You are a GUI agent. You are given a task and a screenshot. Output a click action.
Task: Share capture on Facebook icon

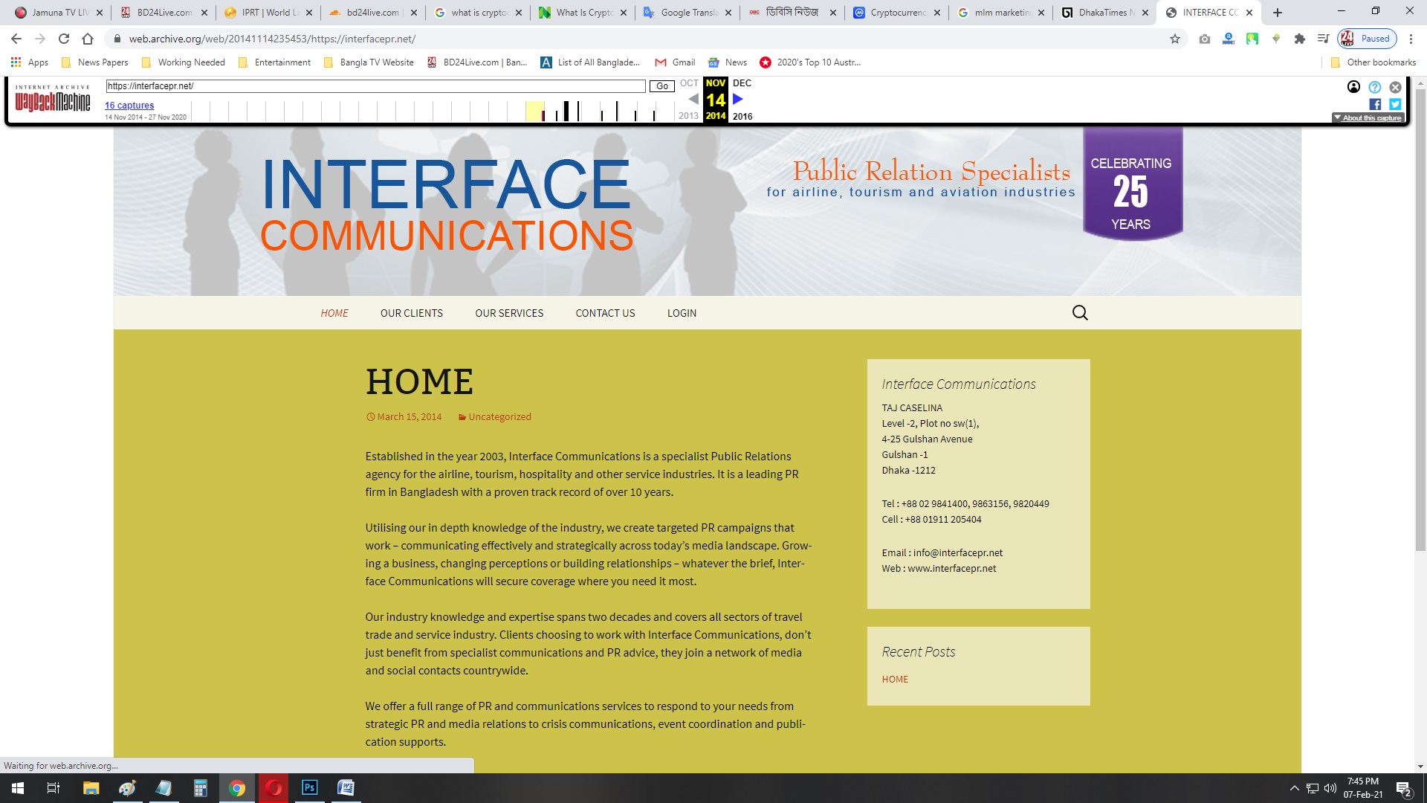pos(1375,105)
